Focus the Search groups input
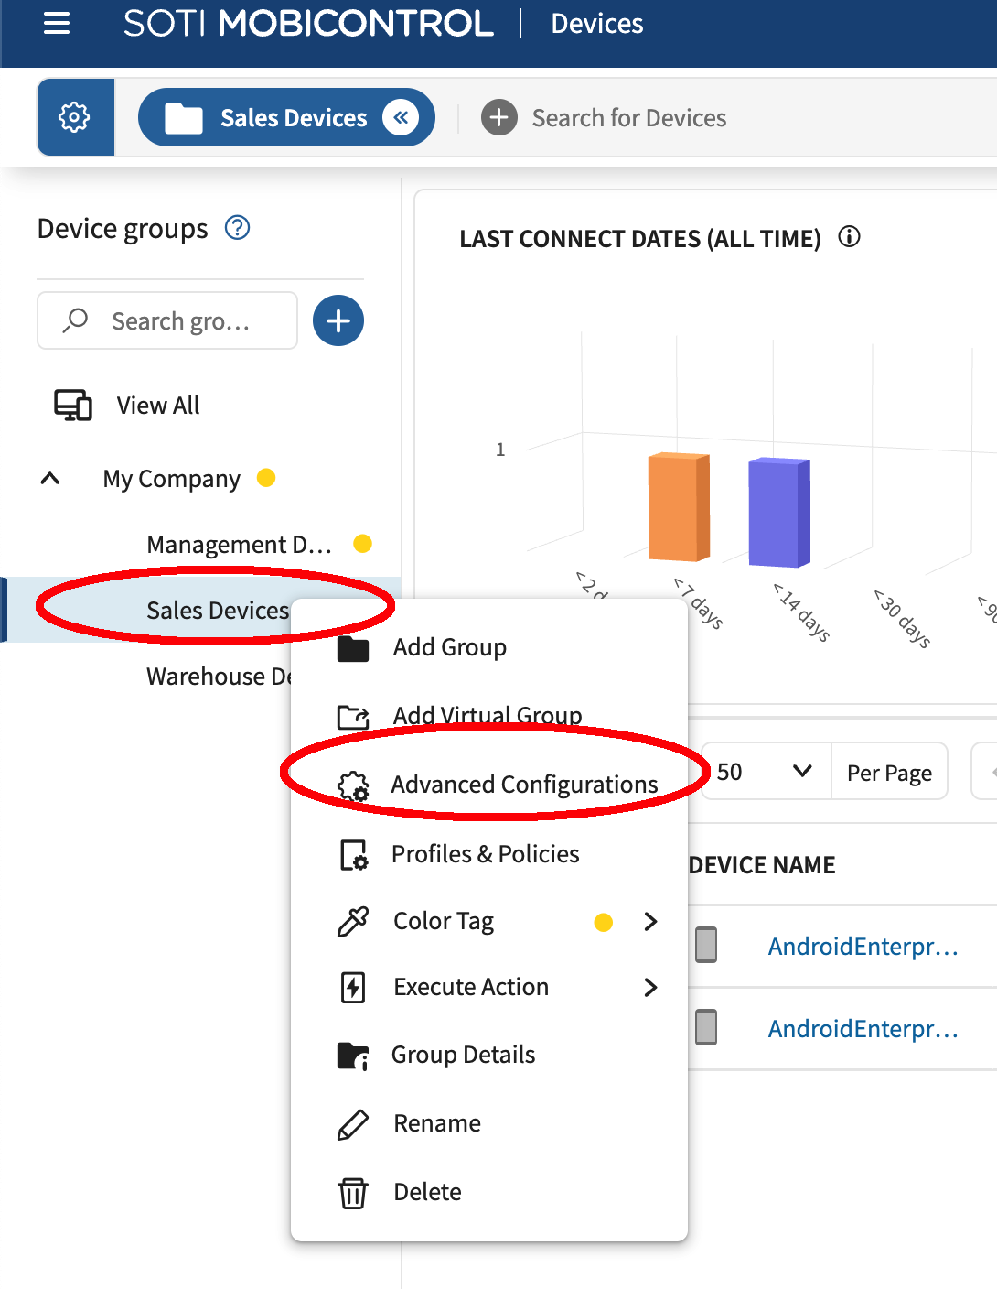 click(x=167, y=320)
